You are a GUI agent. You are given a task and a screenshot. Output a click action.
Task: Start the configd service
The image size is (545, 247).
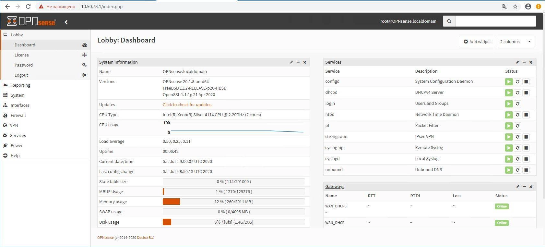click(509, 82)
